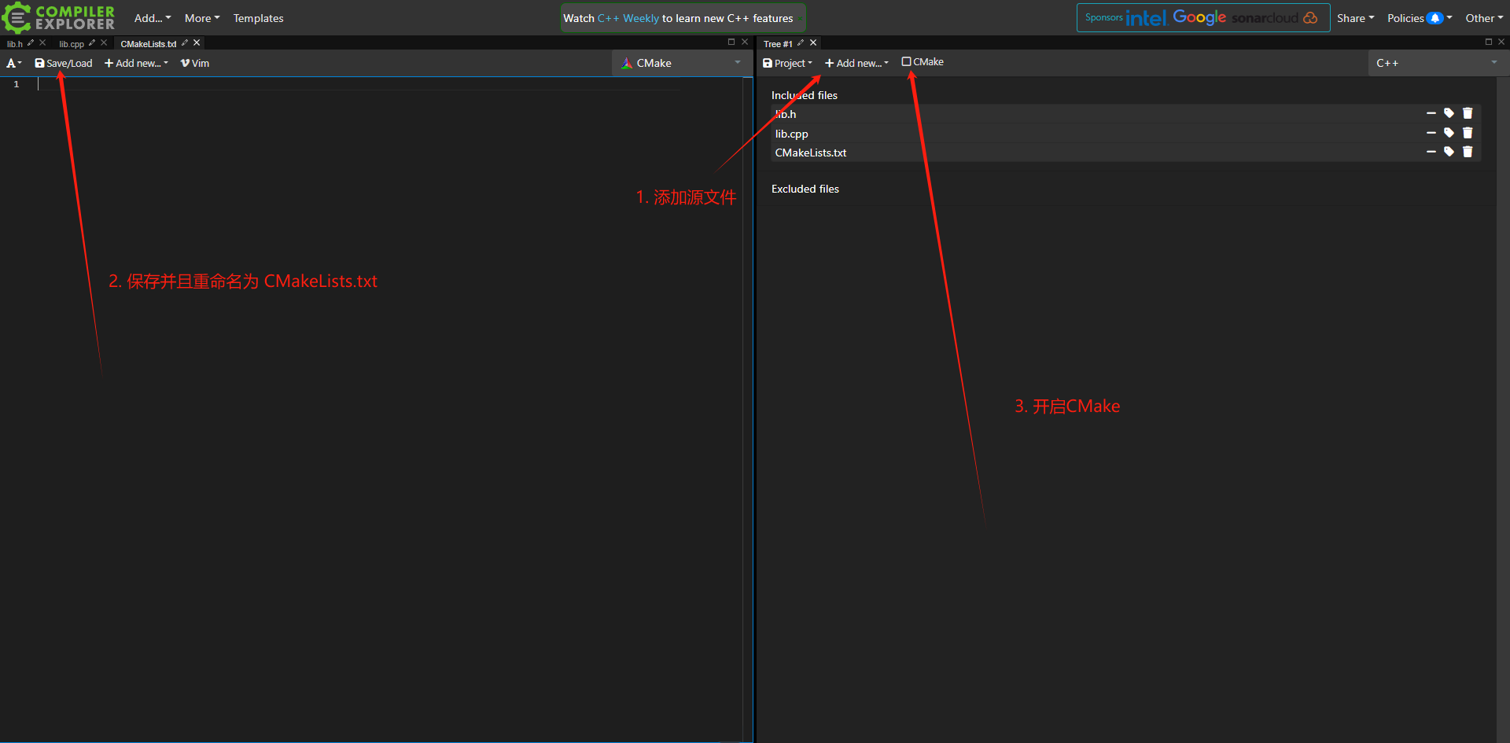
Task: Enable the CMake checkbox in tree toolbar
Action: click(x=906, y=61)
